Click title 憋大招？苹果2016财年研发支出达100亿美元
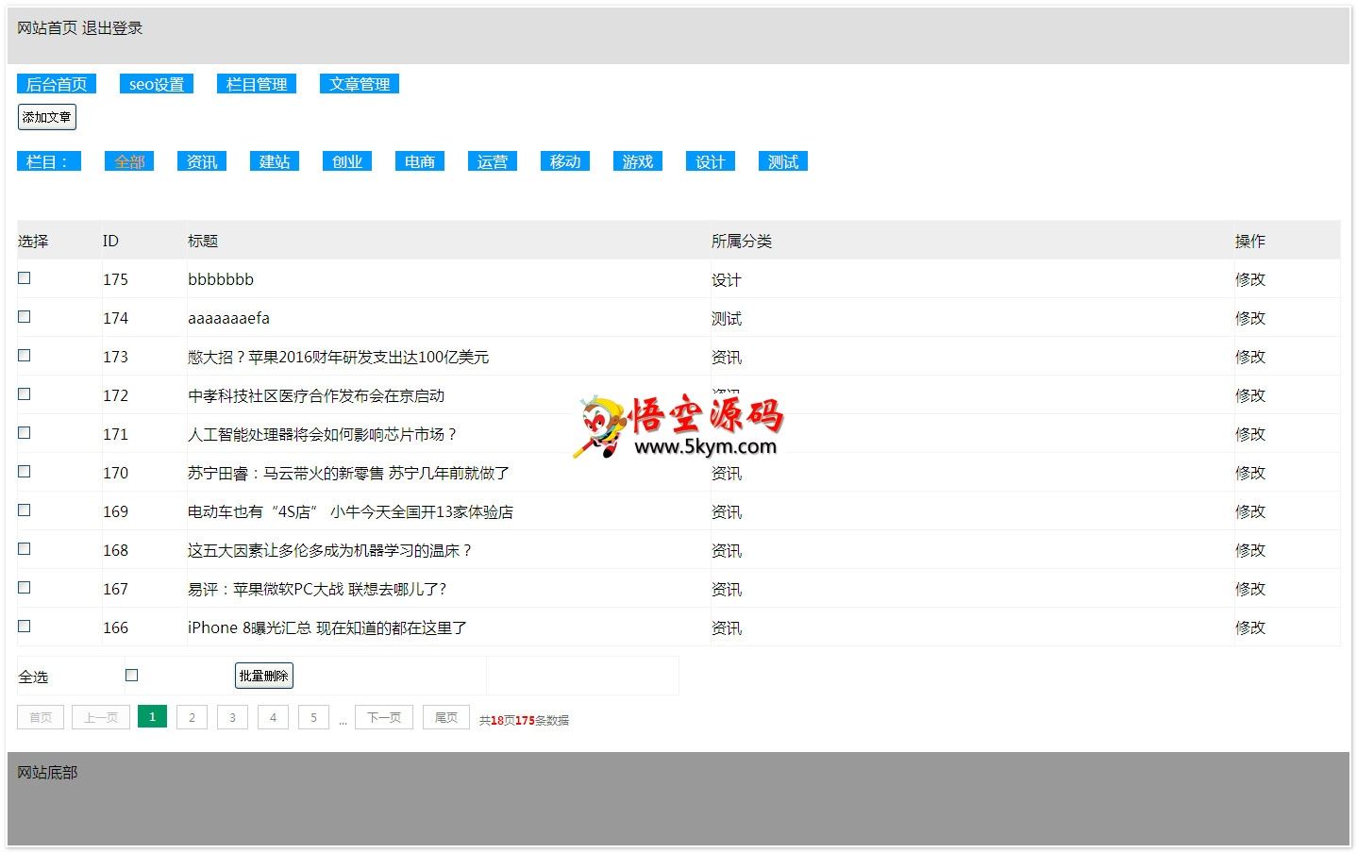 pyautogui.click(x=339, y=357)
